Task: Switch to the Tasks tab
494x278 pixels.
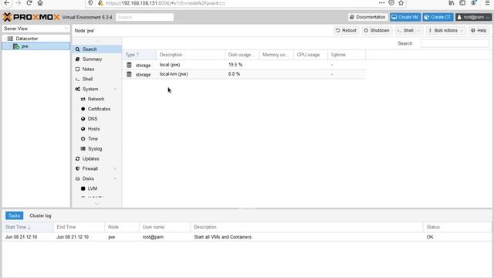Action: tap(14, 216)
